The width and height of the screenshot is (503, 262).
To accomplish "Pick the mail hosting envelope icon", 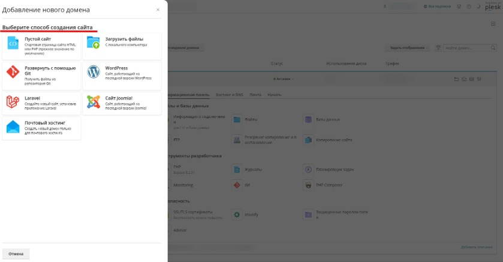I will (x=13, y=127).
